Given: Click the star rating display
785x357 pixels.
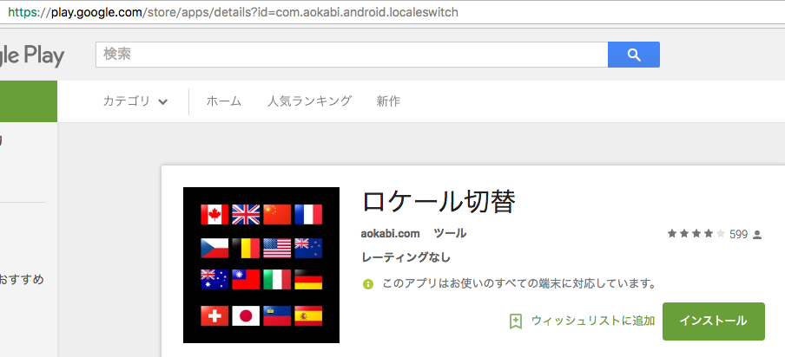Looking at the screenshot, I should point(696,234).
